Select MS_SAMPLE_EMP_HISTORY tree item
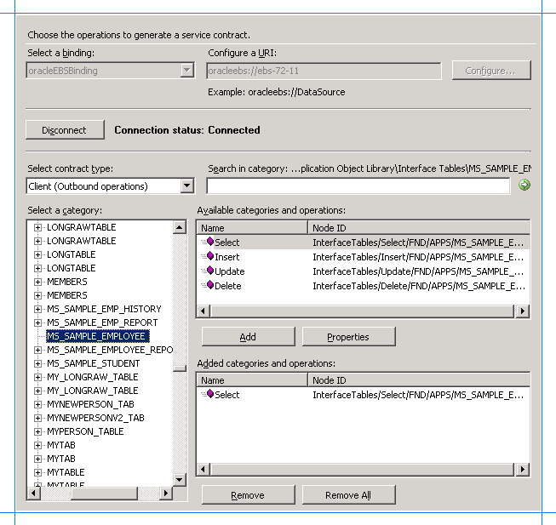The image size is (556, 525). pyautogui.click(x=104, y=309)
